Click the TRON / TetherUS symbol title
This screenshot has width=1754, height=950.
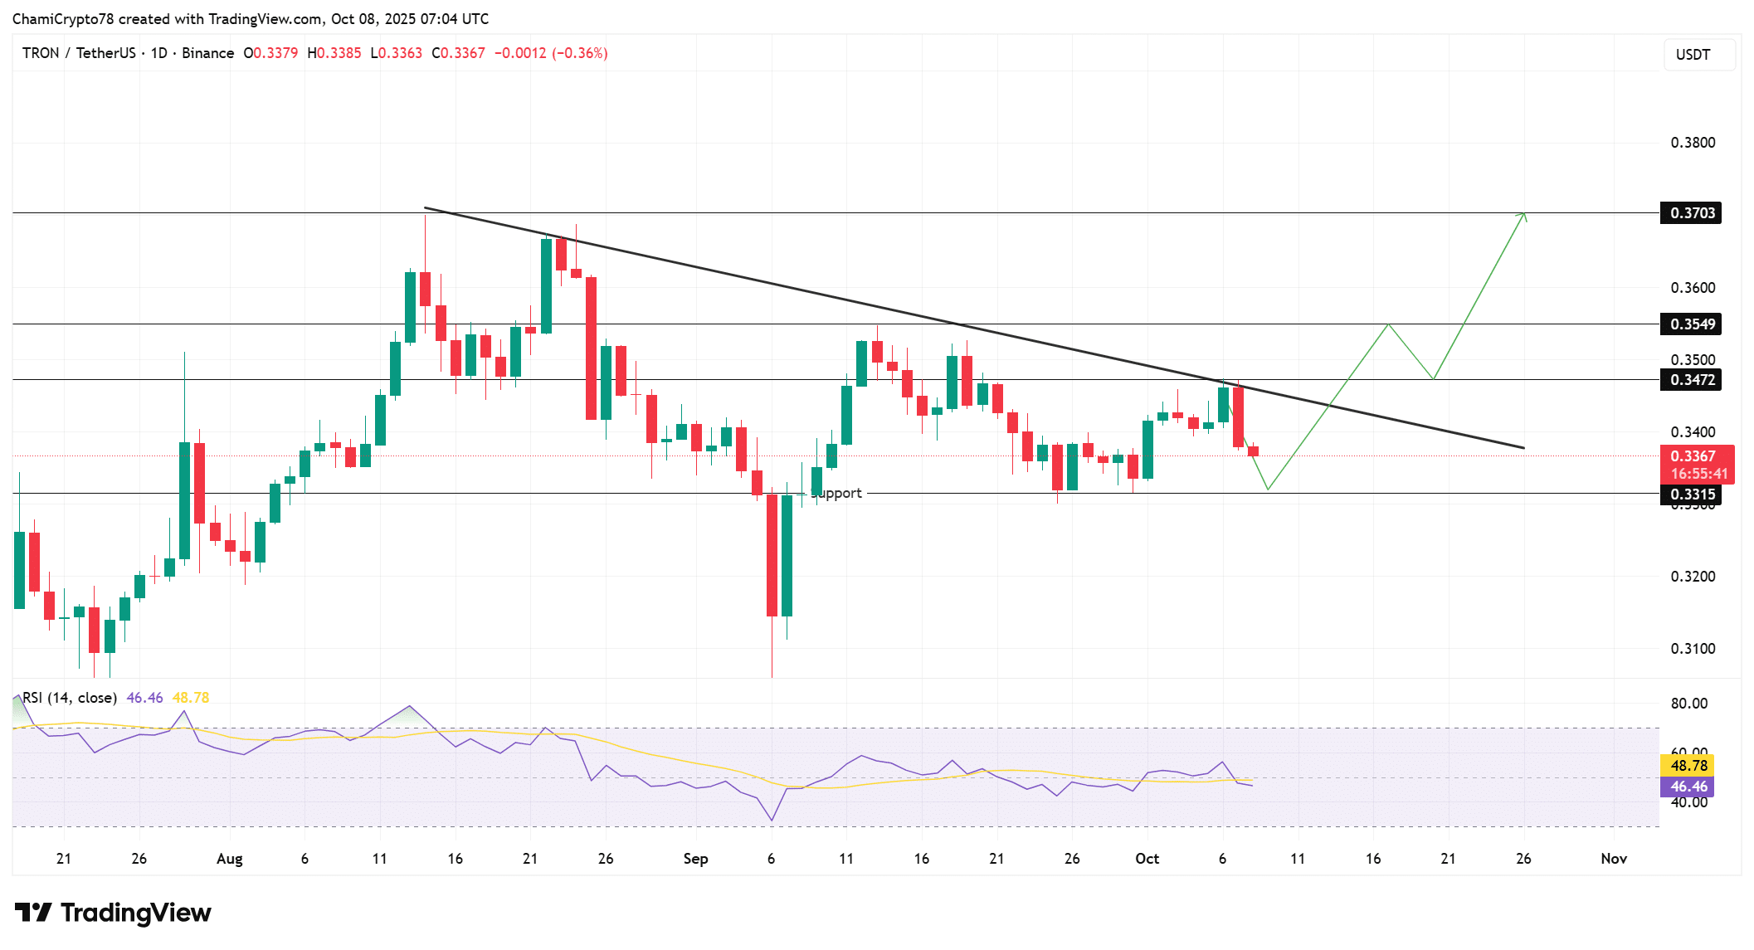pos(79,53)
